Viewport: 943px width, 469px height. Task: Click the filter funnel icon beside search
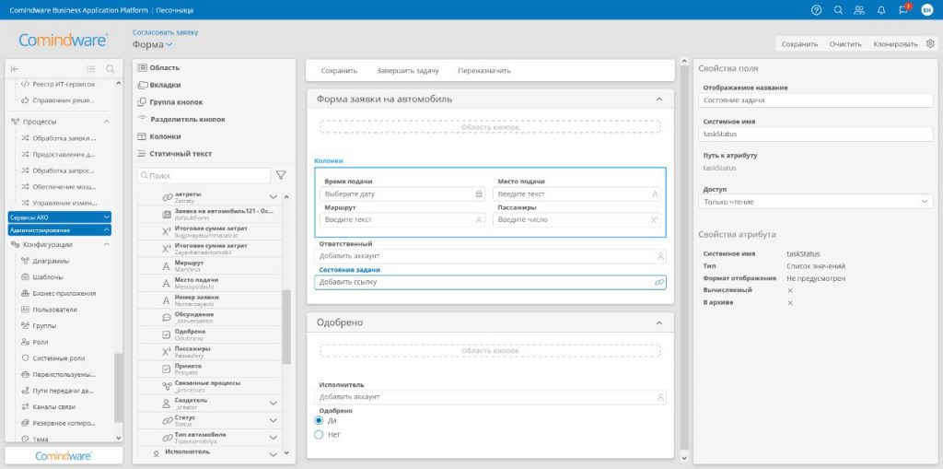coord(281,175)
